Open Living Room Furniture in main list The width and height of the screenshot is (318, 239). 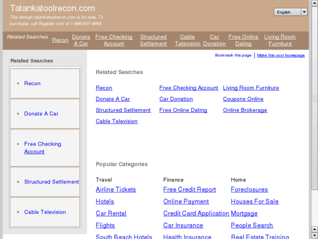click(251, 88)
